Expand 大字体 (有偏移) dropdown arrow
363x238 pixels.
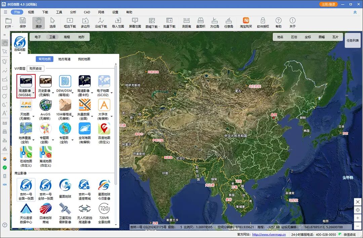pyautogui.click(x=112, y=116)
